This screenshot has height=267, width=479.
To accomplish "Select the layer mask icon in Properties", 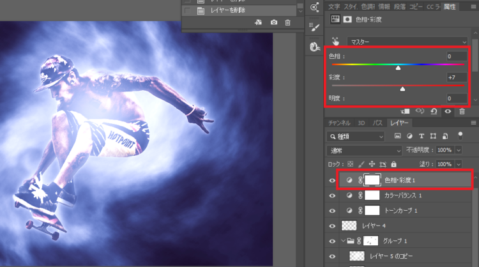I will pos(347,19).
